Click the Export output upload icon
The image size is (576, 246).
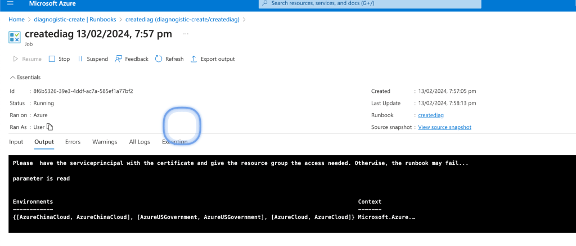[193, 59]
